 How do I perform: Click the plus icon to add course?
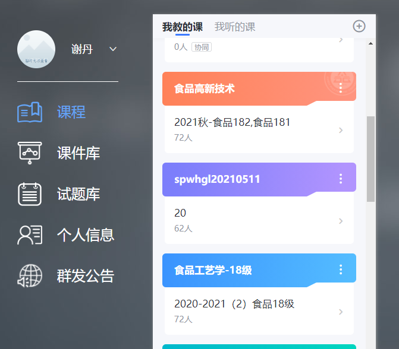tap(359, 26)
